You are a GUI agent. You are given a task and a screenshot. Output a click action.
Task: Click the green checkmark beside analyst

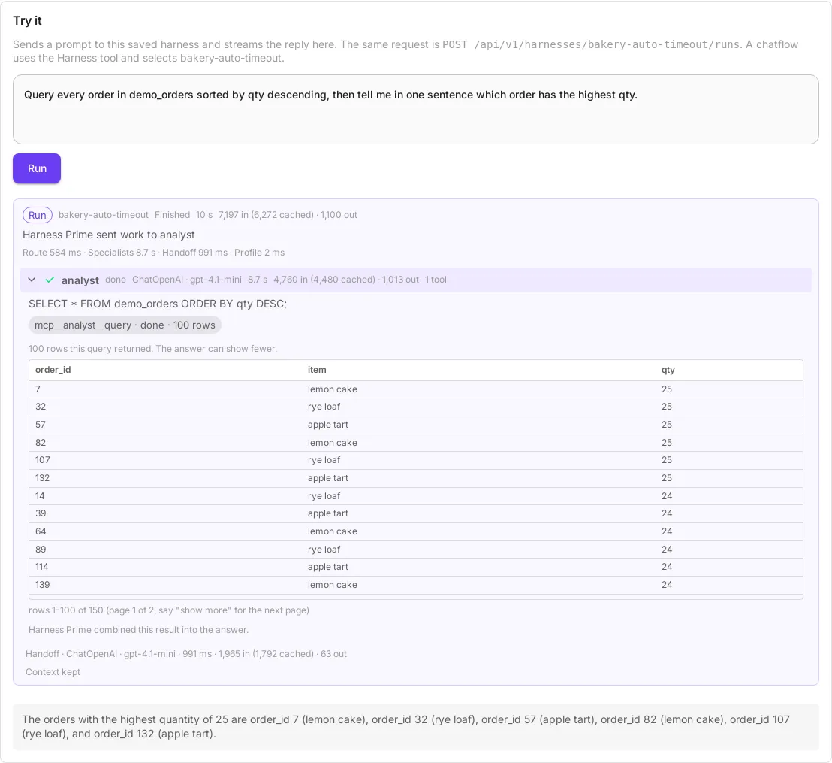[x=50, y=280]
